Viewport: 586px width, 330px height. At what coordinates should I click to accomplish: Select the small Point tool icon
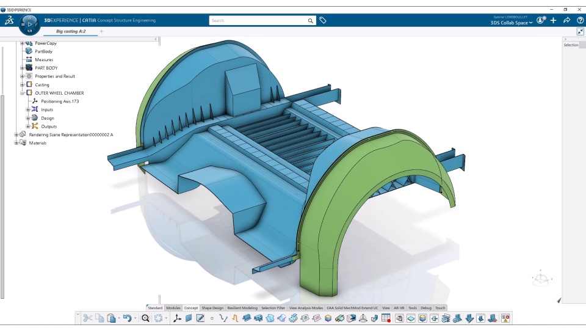click(212, 318)
